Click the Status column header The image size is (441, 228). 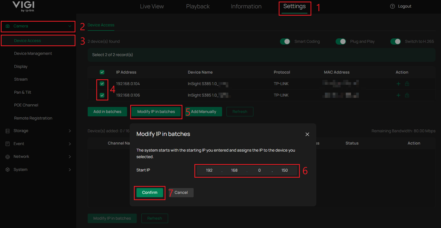[352, 143]
